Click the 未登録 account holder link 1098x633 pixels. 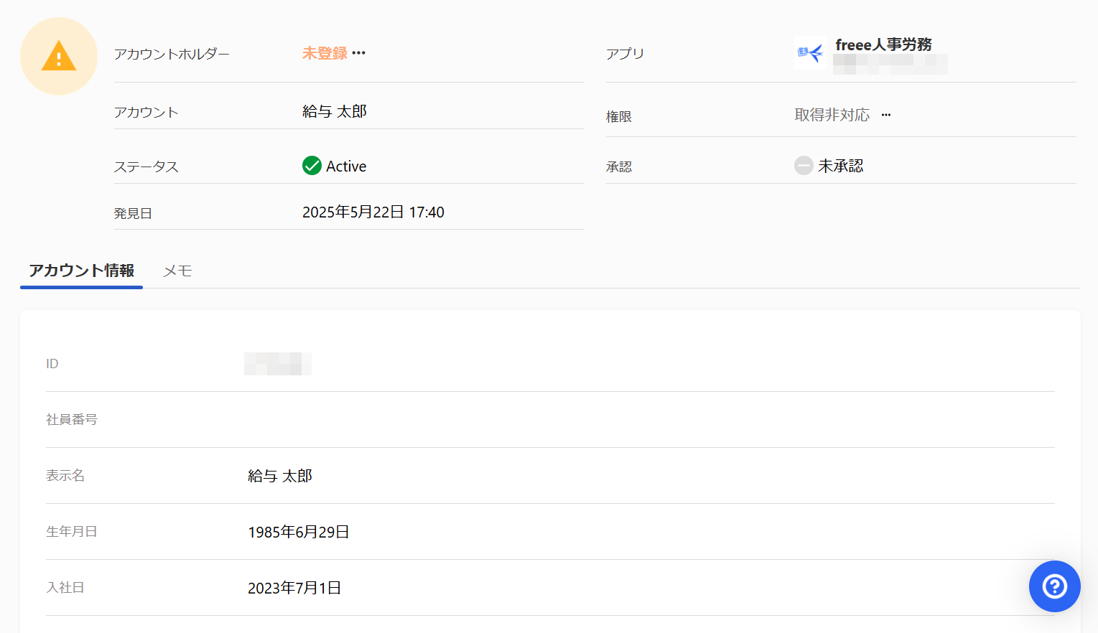[x=325, y=53]
